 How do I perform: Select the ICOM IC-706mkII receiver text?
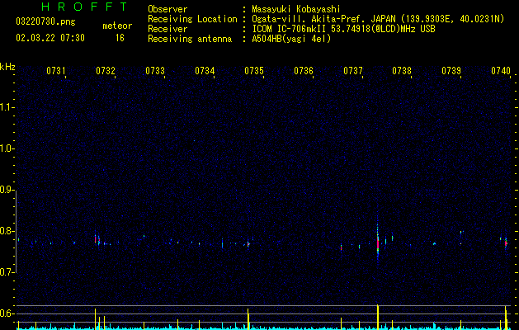click(343, 29)
